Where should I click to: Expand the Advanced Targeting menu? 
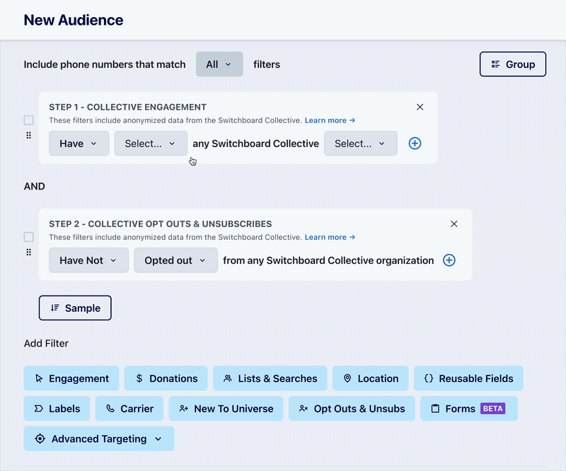pyautogui.click(x=99, y=438)
